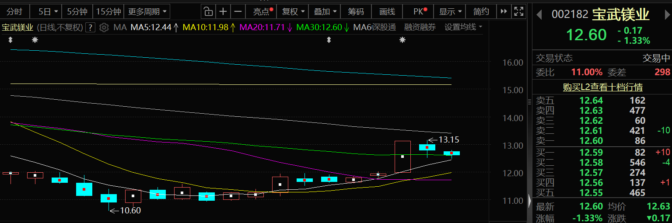This screenshot has height=223, width=672.
Task: Click the 卖五 price 12.64
Action: click(x=591, y=101)
